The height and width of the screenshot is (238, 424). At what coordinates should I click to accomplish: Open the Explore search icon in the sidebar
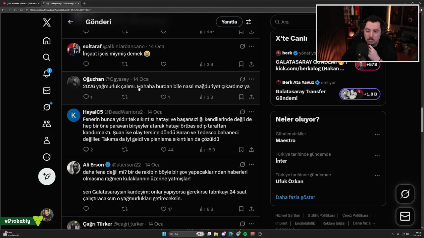(47, 57)
